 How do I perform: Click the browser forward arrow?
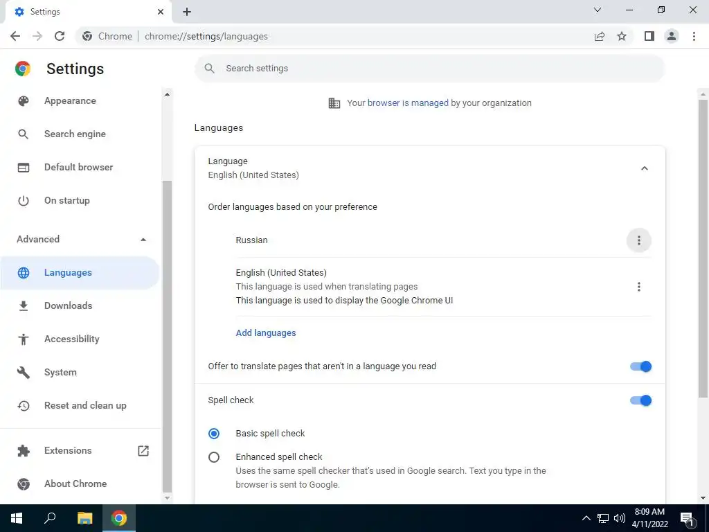click(37, 36)
